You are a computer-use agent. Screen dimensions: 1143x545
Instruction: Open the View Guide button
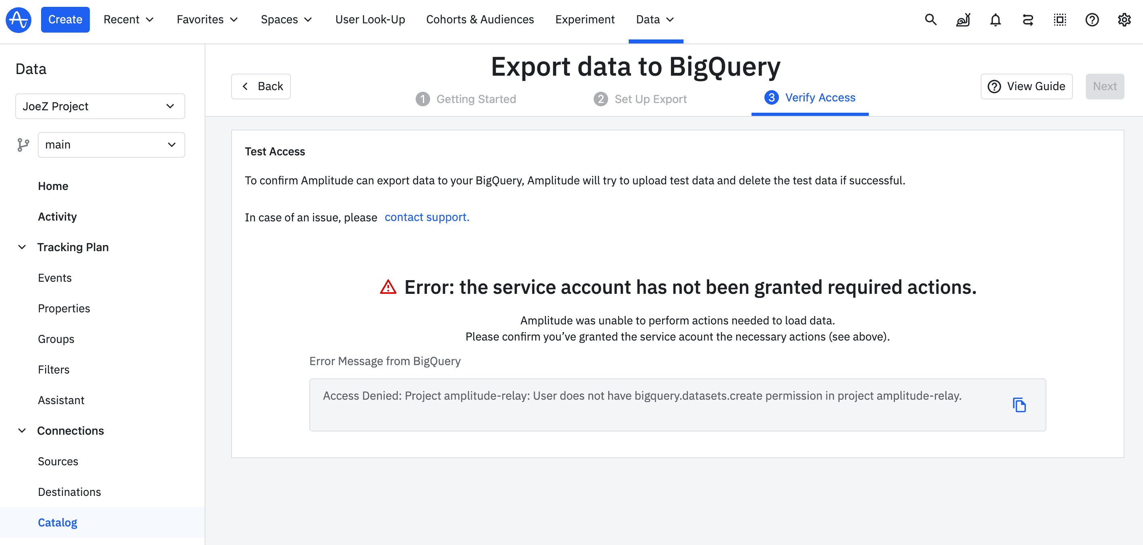point(1026,86)
